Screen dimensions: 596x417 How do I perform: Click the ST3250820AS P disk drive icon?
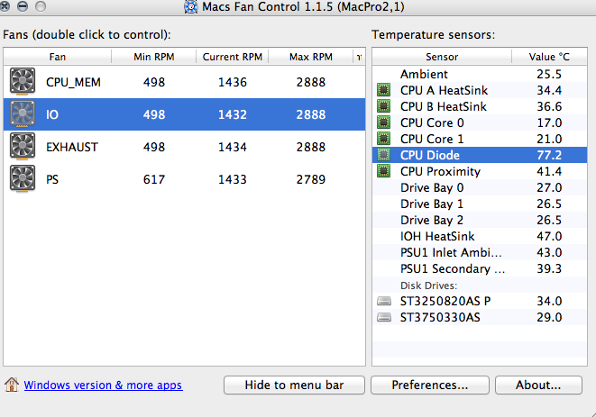click(384, 301)
